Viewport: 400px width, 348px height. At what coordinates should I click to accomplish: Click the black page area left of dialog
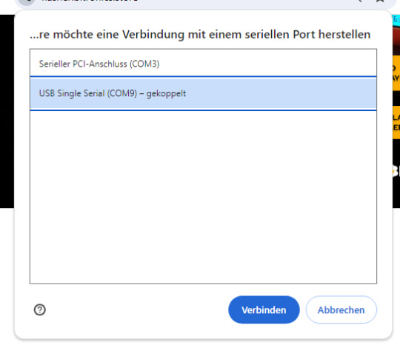point(7,111)
